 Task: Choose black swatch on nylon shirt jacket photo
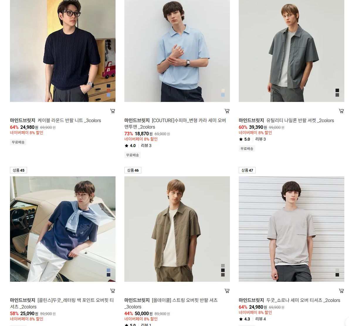pos(338,90)
